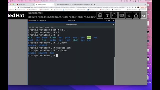160x90 pixels.
Task: Open the terminal window's Search menu
Action: (x=41, y=27)
